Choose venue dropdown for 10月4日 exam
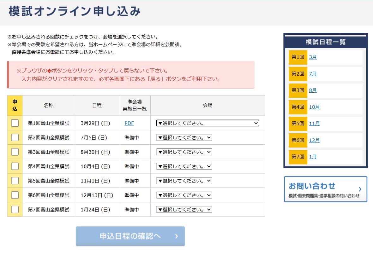Image resolution: width=373 pixels, height=254 pixels. pyautogui.click(x=184, y=166)
